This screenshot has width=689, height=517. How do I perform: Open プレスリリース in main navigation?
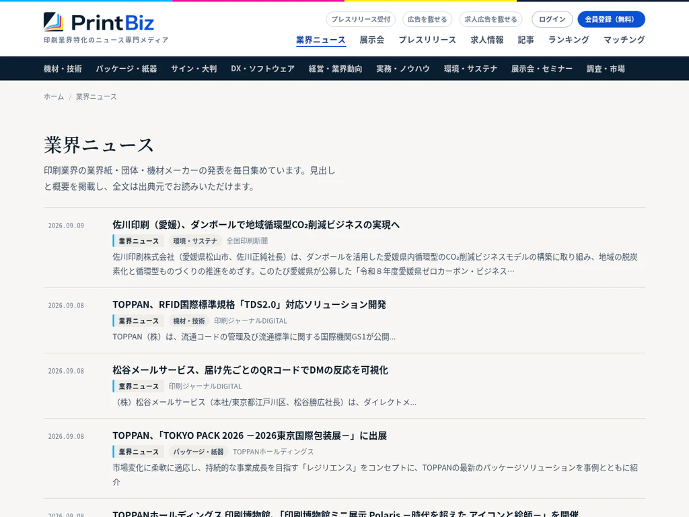[427, 40]
